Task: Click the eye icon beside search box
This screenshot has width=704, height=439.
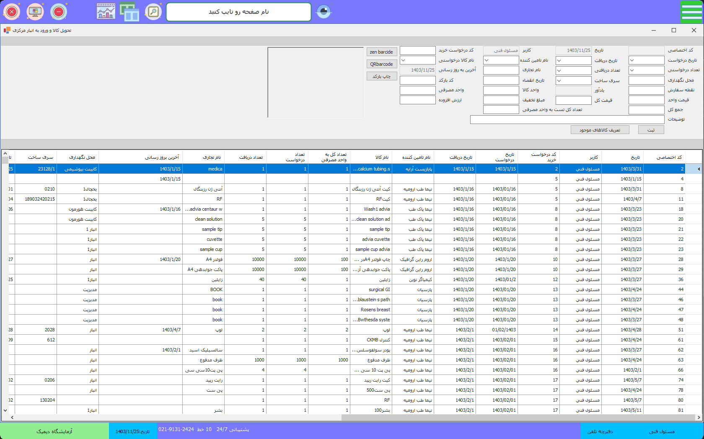Action: 324,12
